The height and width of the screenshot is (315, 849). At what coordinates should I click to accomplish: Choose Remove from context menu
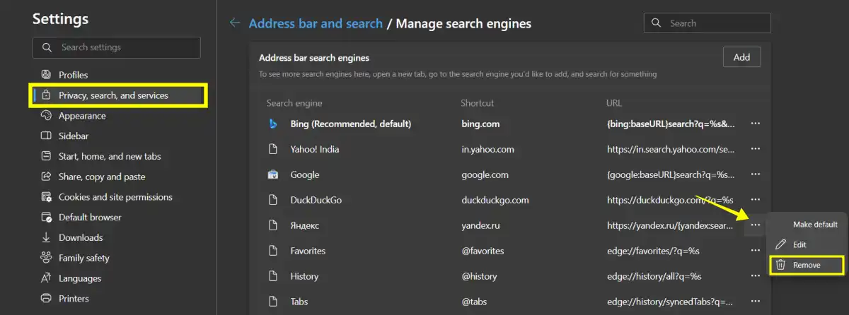tap(807, 265)
